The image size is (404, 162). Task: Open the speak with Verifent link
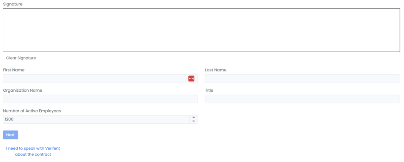pyautogui.click(x=33, y=148)
